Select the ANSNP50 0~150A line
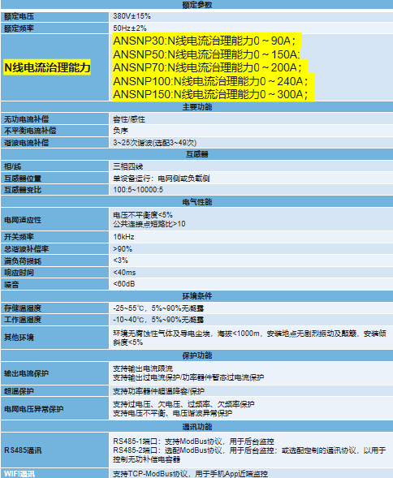 click(x=206, y=54)
